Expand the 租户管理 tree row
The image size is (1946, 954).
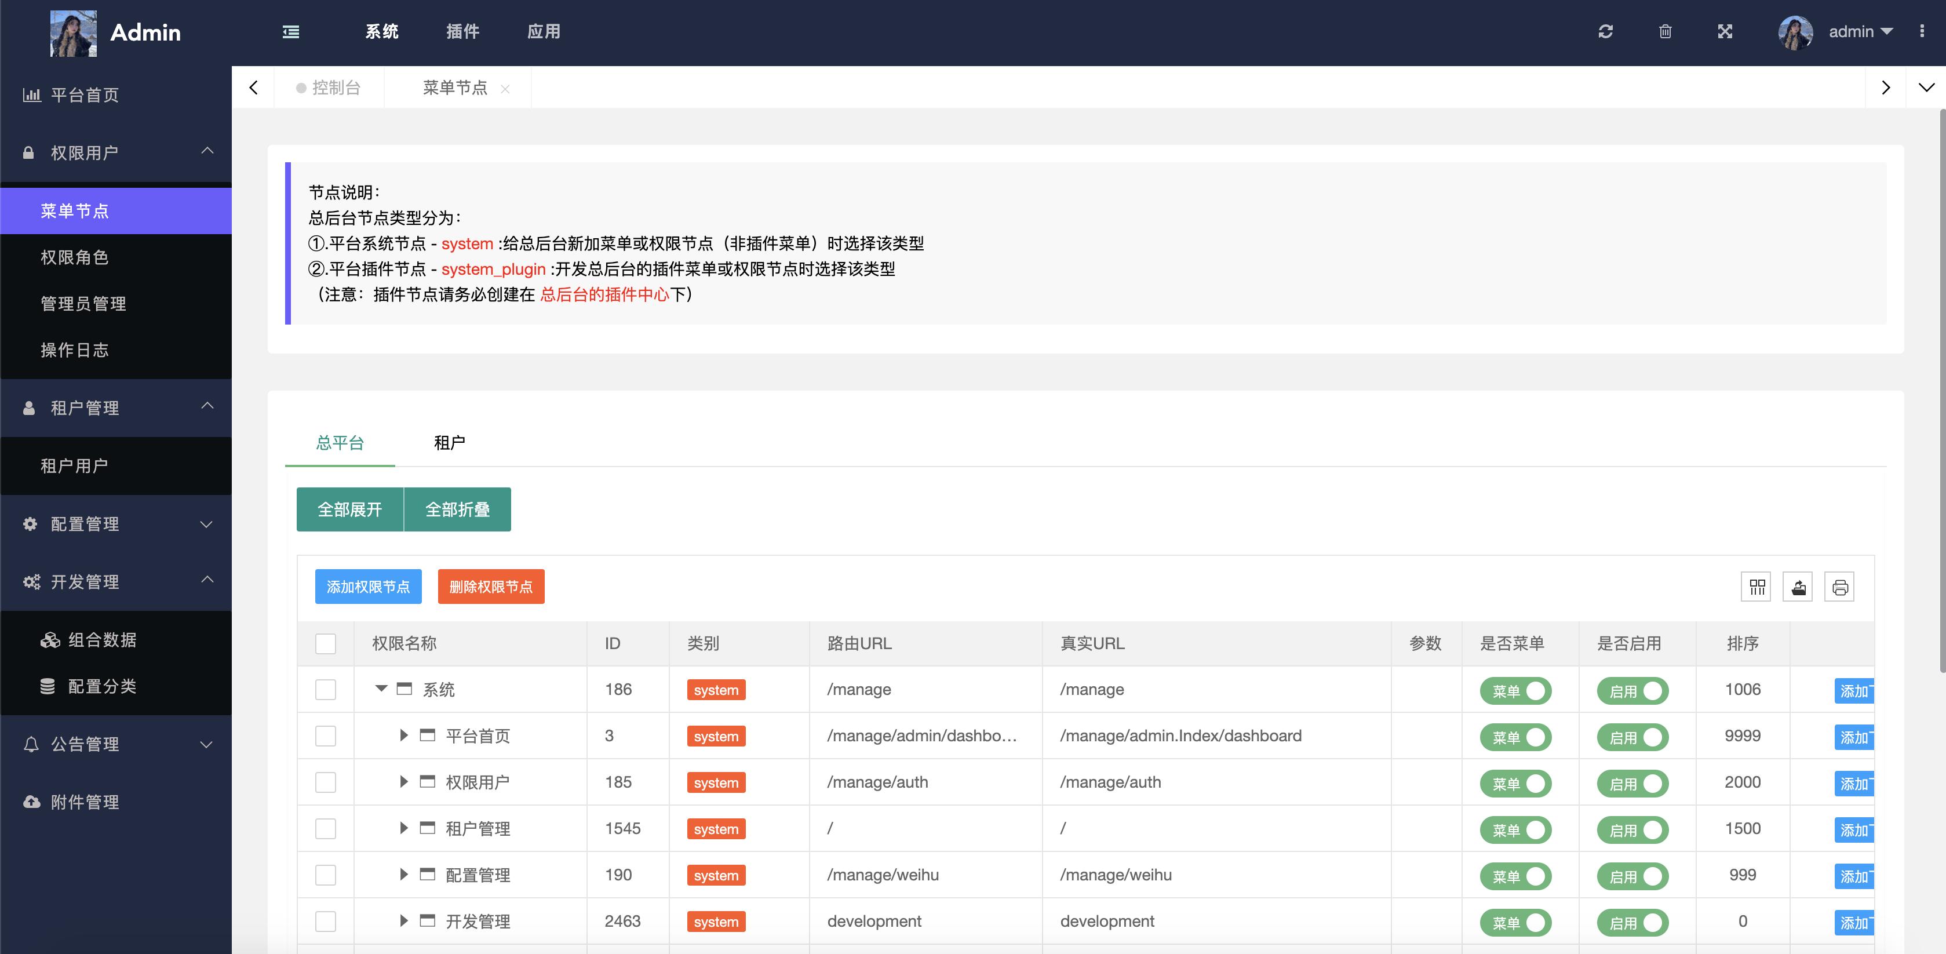click(403, 828)
